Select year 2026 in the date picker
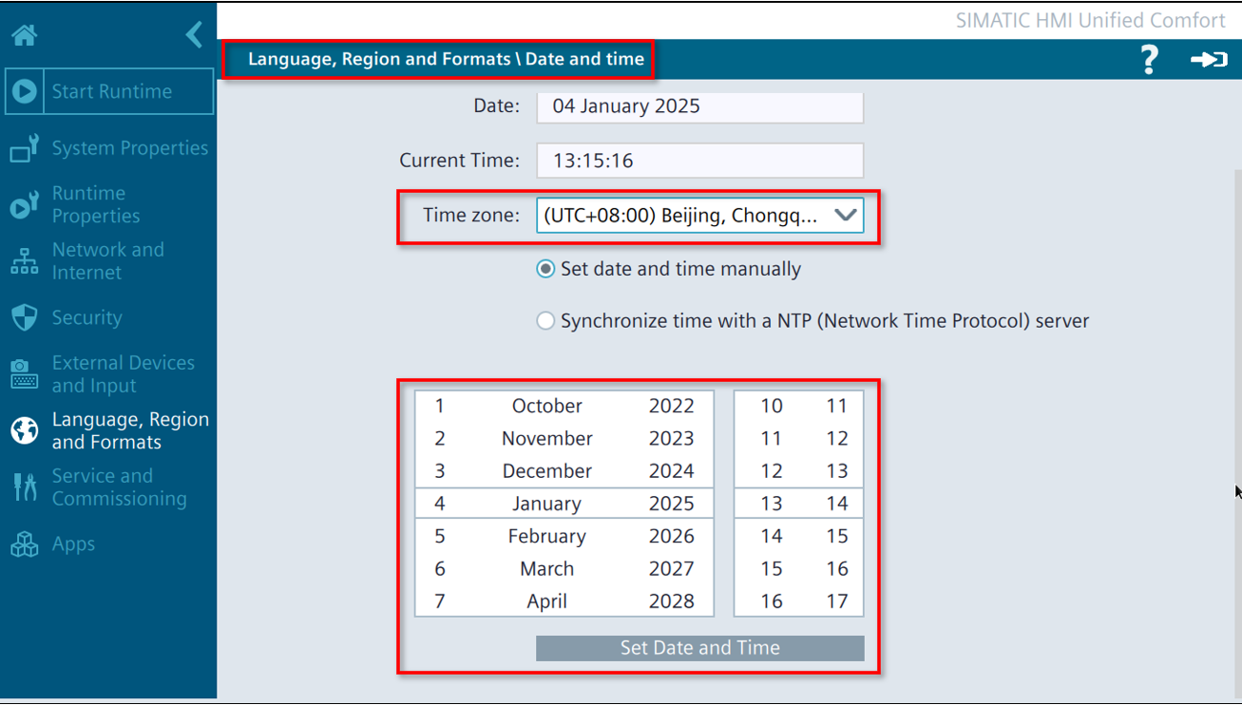The height and width of the screenshot is (705, 1242). pyautogui.click(x=671, y=536)
